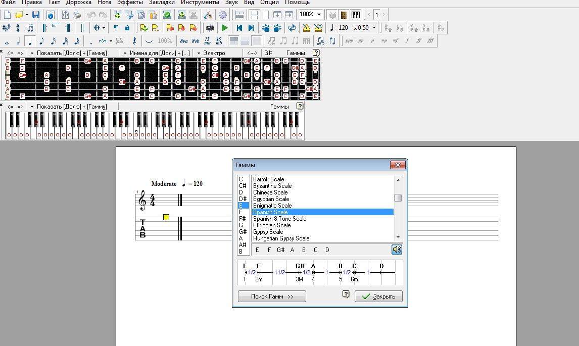The height and width of the screenshot is (346, 579).
Task: Select the quarter rest icon
Action: pyautogui.click(x=134, y=41)
